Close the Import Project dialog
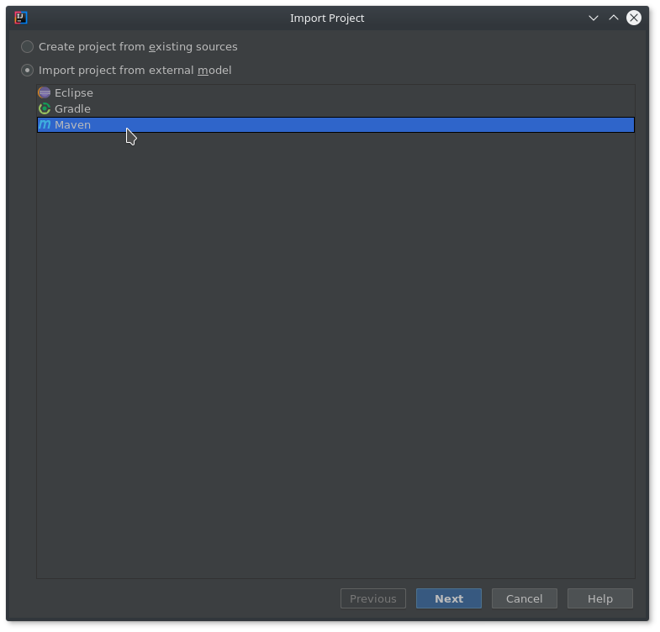 (634, 18)
